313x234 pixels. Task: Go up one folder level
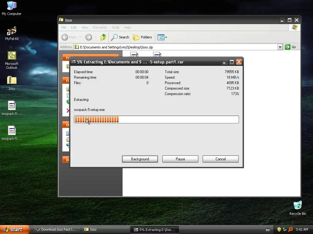103,37
